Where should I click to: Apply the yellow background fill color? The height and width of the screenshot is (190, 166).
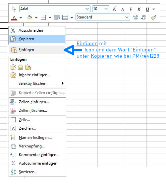[29, 17]
